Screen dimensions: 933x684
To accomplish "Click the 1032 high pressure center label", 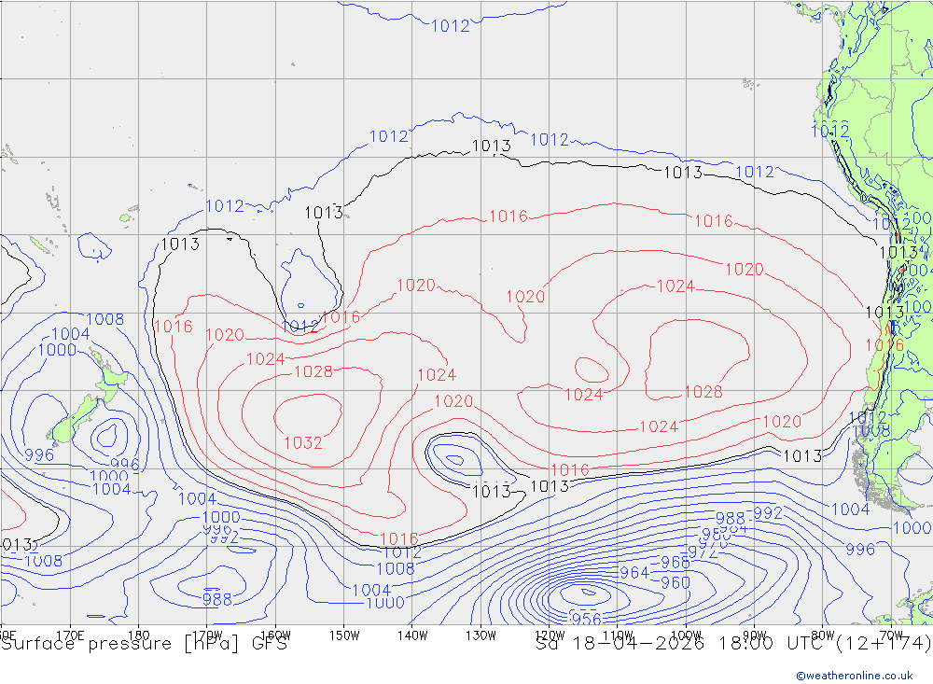I will 303,443.
